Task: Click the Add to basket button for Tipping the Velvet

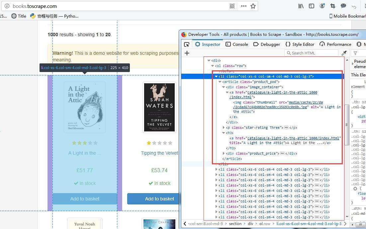Action: point(159,199)
